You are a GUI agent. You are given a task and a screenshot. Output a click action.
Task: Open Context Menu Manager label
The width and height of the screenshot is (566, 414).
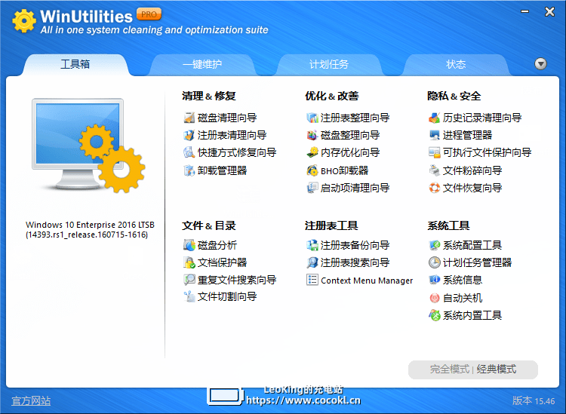coord(367,281)
